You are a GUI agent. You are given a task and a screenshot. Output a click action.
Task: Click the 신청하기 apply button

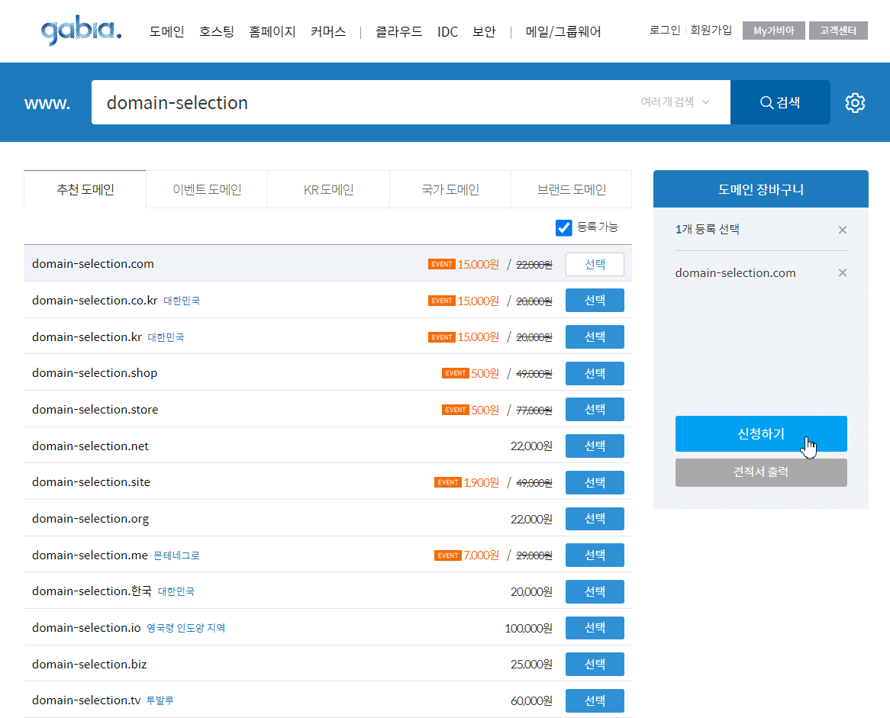pos(761,433)
